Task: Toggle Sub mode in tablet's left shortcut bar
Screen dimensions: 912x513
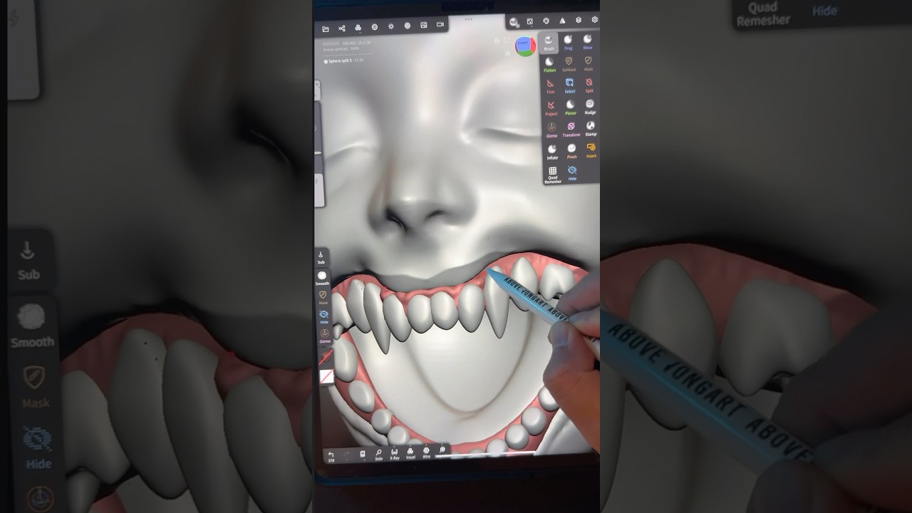Action: [x=321, y=257]
